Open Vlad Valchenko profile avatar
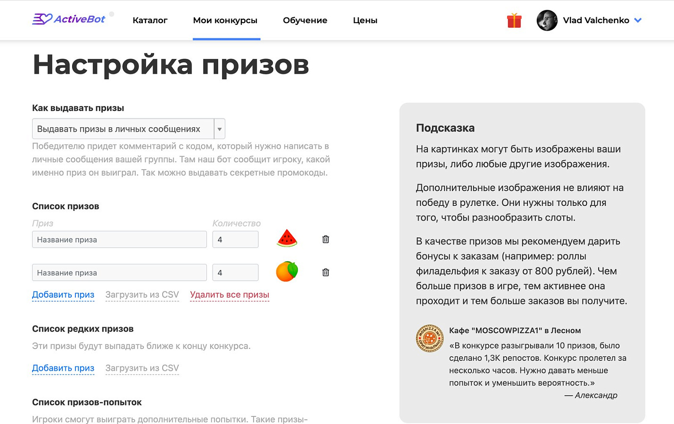This screenshot has width=674, height=424. pos(547,20)
